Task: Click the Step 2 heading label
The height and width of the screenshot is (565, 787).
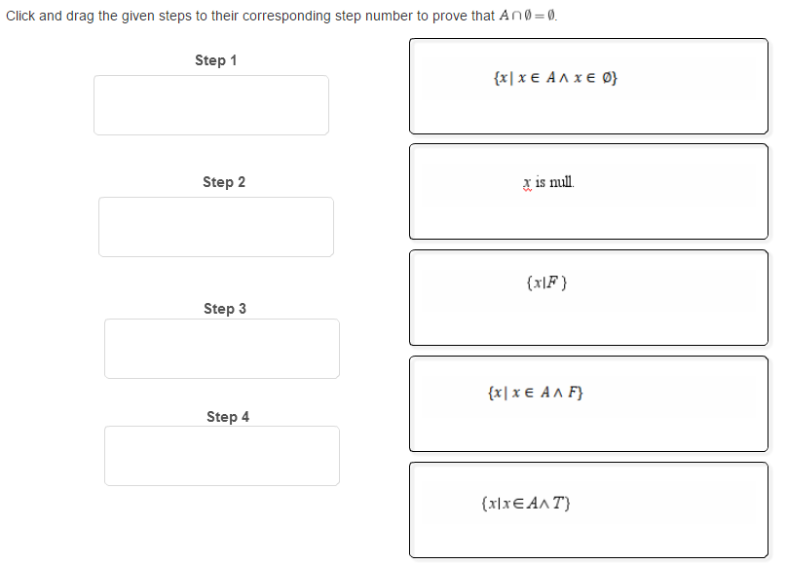Action: pos(223,181)
